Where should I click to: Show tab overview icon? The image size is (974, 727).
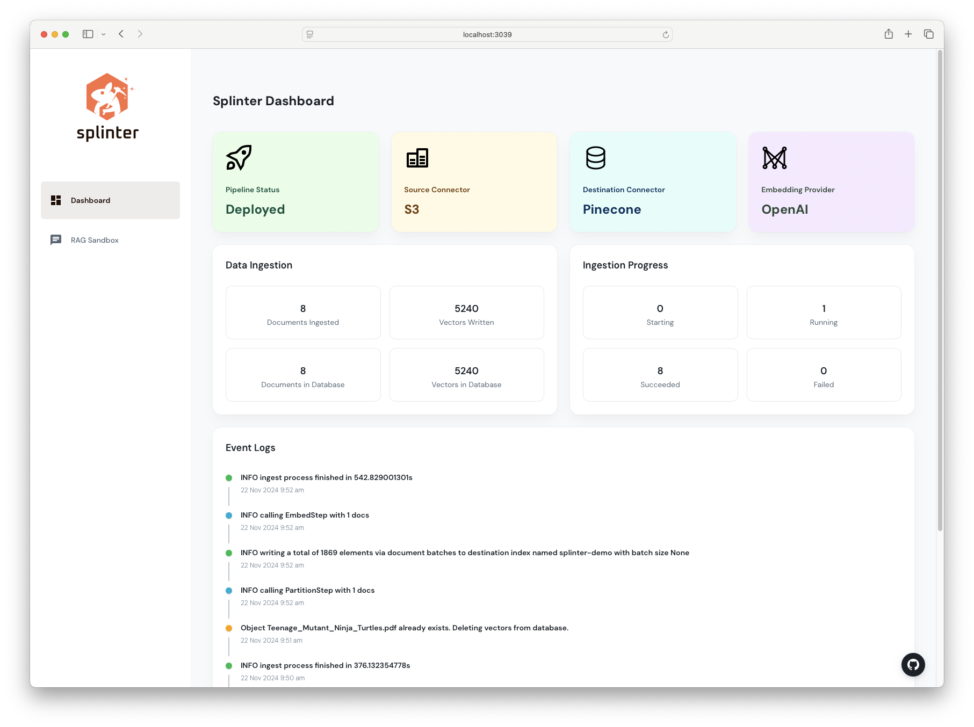click(929, 34)
